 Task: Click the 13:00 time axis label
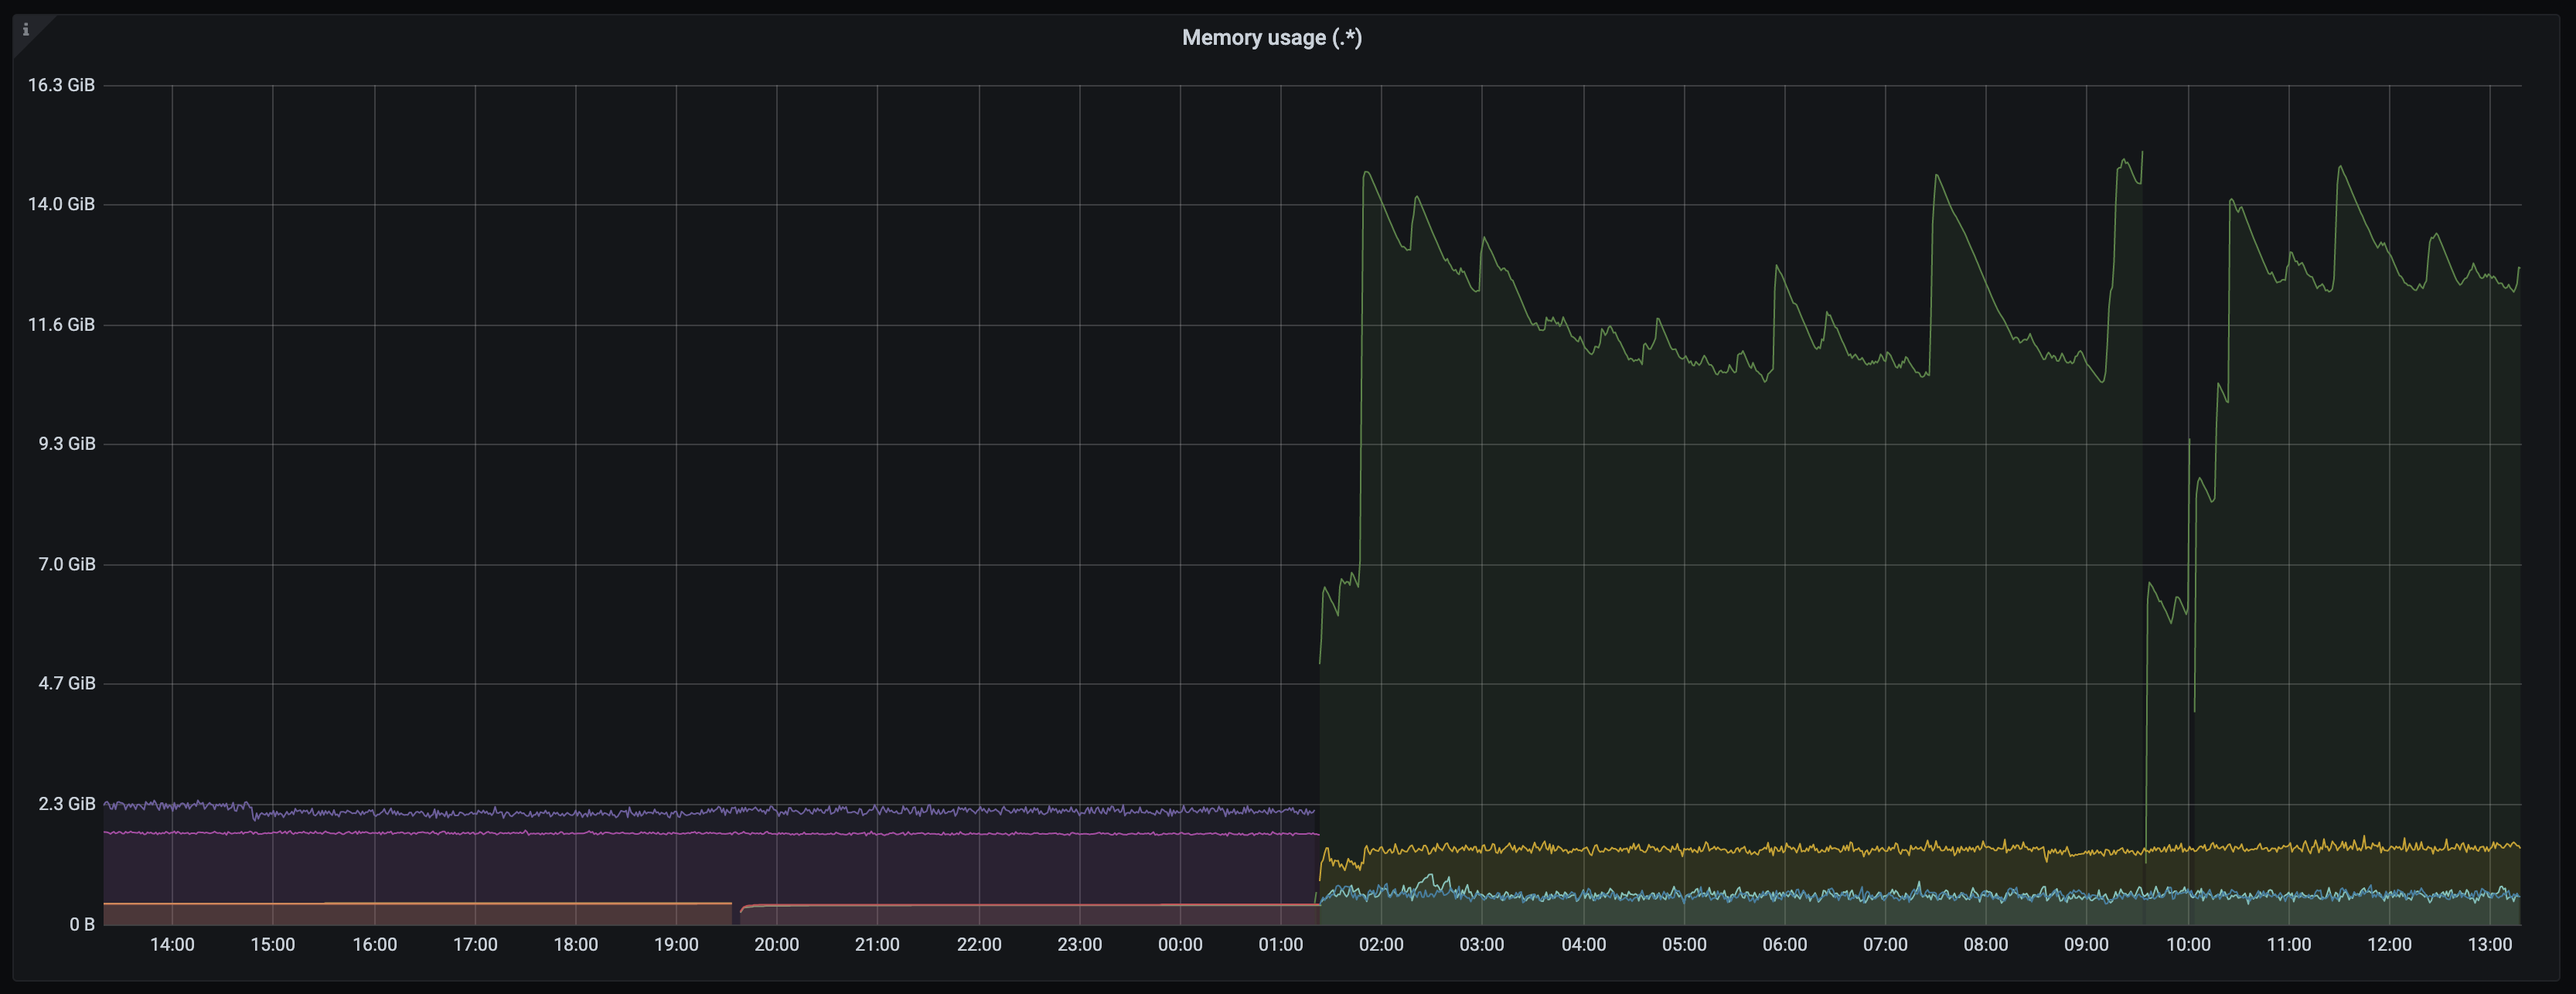2490,945
